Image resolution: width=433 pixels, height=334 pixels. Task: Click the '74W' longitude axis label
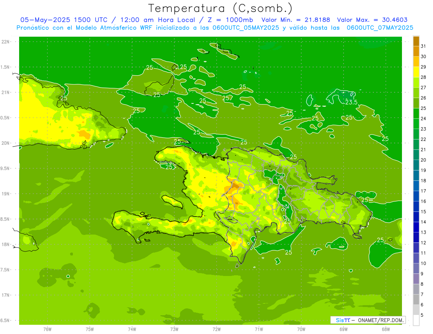(x=132, y=329)
